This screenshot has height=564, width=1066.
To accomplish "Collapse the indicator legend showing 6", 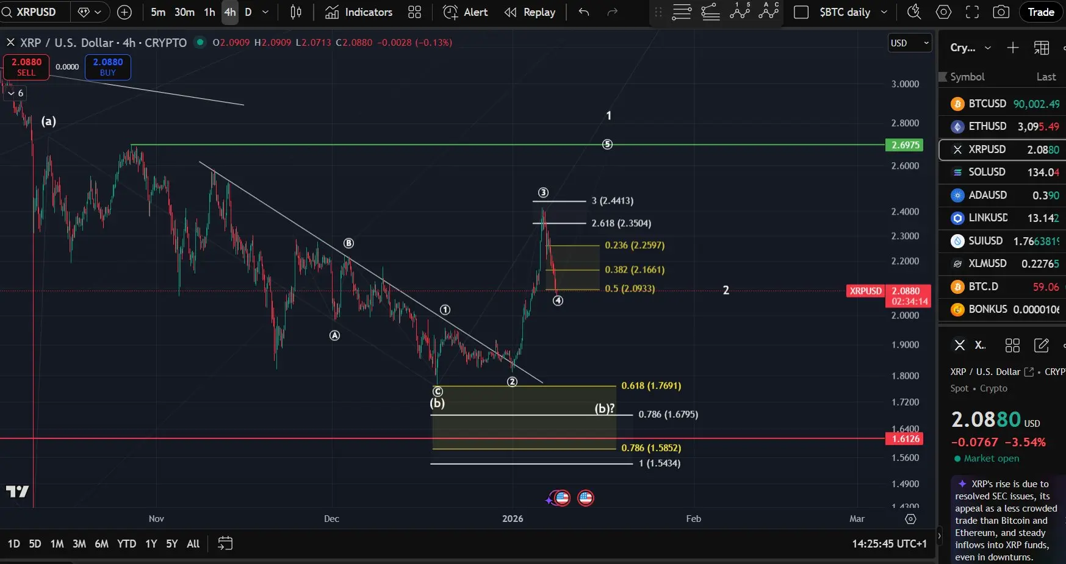I will (x=16, y=93).
